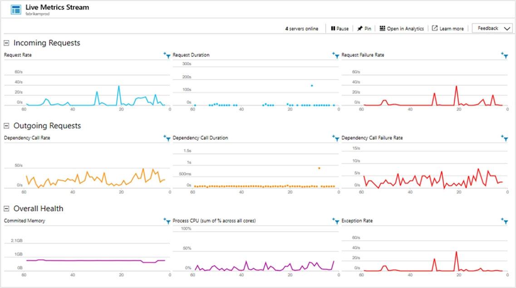
Task: Pause the live metrics stream
Action: coord(339,29)
